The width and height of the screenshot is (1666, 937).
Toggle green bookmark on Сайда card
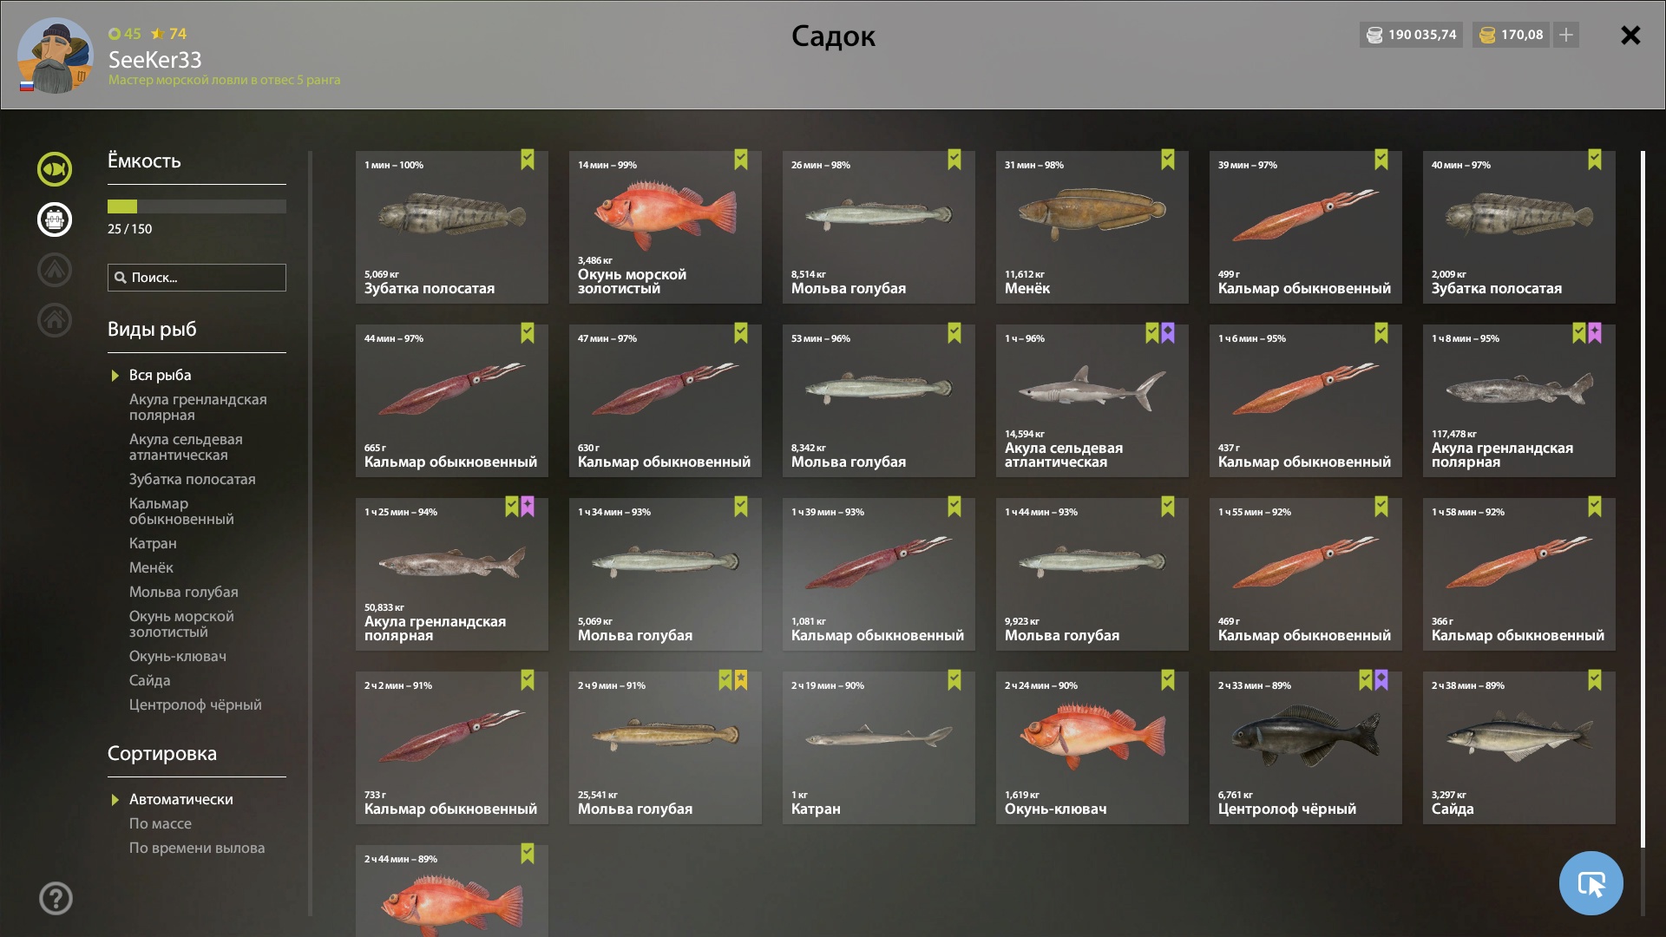click(x=1595, y=680)
